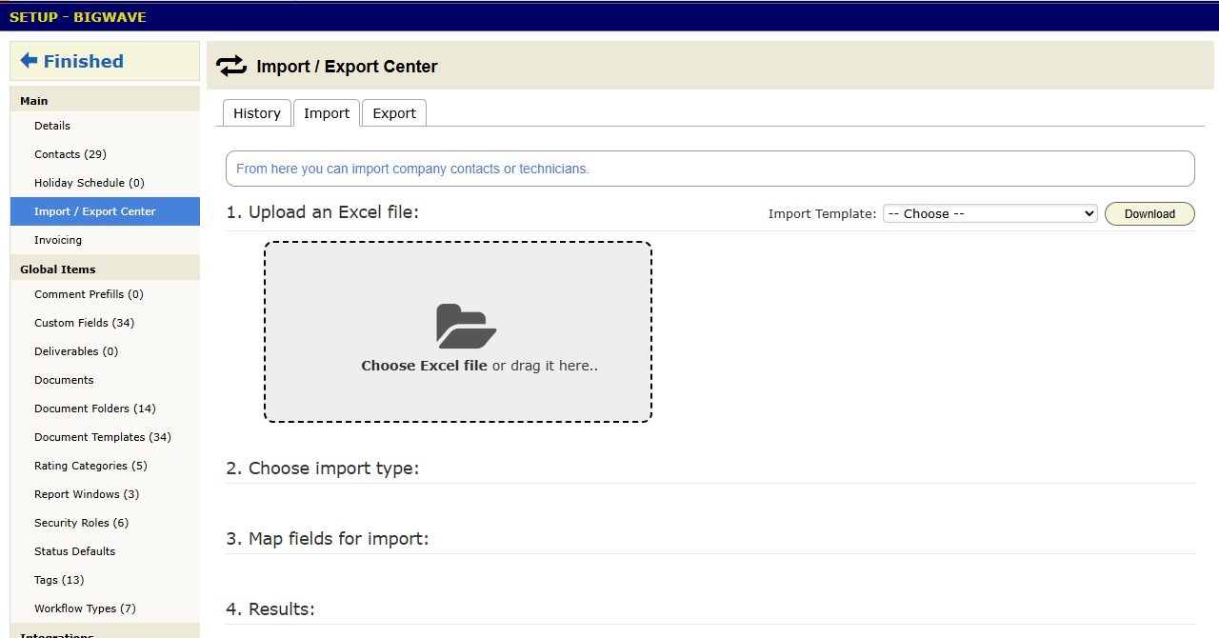
Task: Open the Import Template dropdown
Action: coord(990,214)
